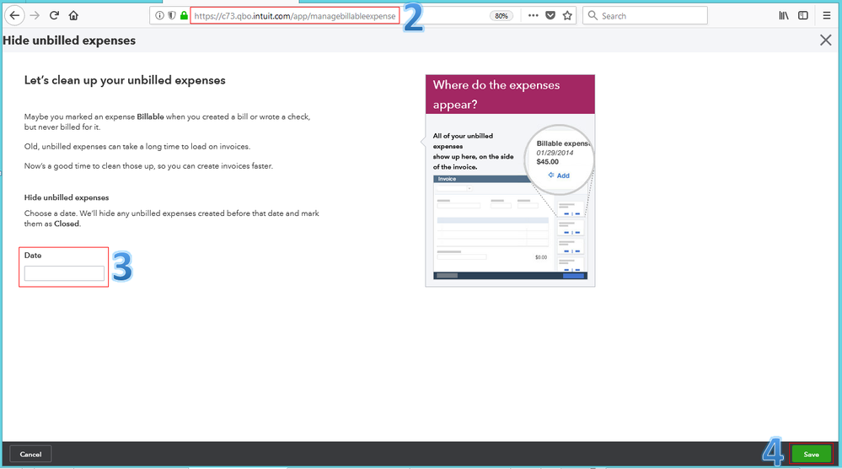The image size is (842, 469).
Task: Reset the 80% zoom indicator
Action: pyautogui.click(x=501, y=16)
